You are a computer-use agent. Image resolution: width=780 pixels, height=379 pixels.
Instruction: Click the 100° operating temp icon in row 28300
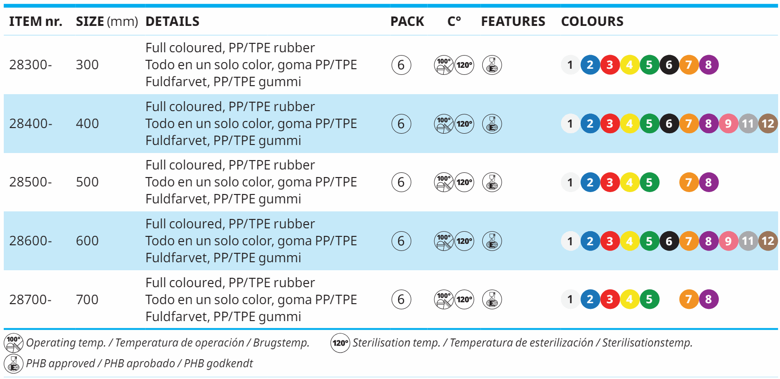click(x=443, y=65)
